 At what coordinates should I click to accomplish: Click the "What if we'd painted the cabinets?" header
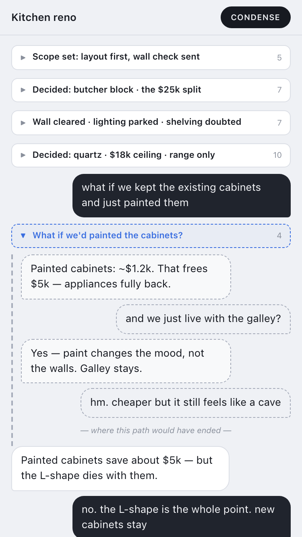(x=151, y=235)
